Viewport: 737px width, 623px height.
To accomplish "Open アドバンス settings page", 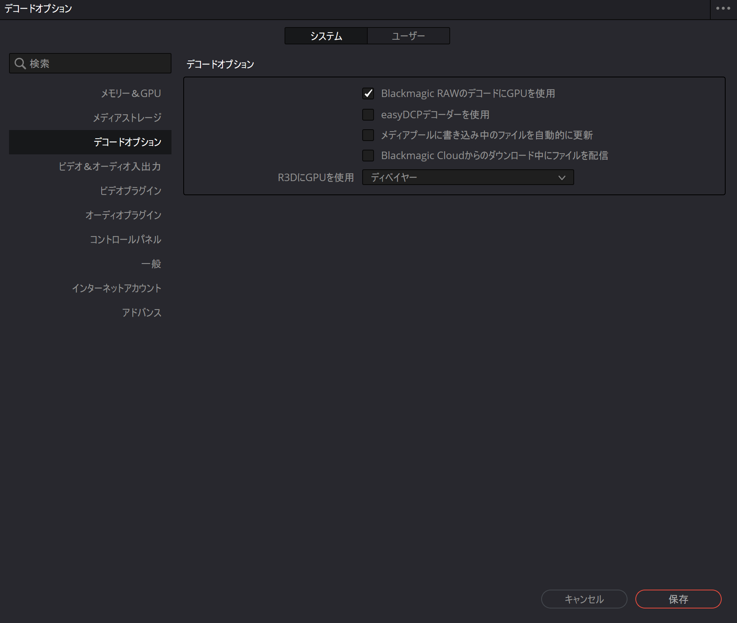I will (x=90, y=313).
